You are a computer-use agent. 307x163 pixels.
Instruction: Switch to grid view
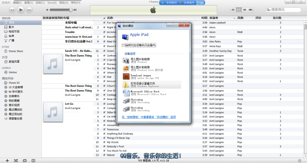pos(244,10)
